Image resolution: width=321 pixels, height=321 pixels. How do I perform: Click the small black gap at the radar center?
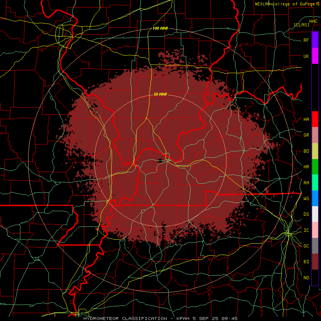point(160,160)
